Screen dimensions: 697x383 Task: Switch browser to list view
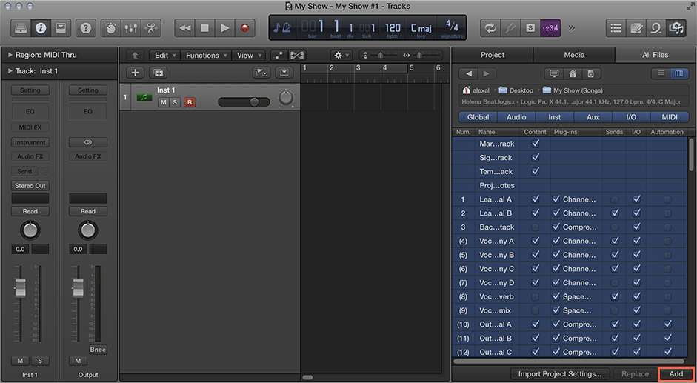click(x=661, y=73)
